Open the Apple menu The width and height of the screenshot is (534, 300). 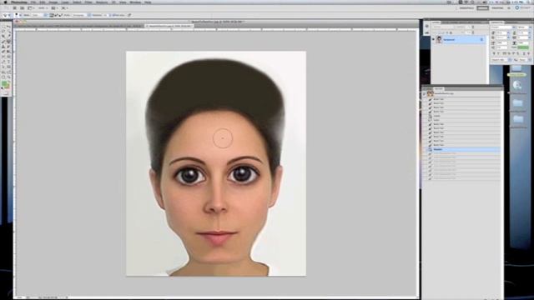click(5, 2)
